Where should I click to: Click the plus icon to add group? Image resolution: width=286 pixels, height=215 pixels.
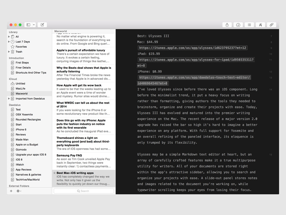pos(11,191)
